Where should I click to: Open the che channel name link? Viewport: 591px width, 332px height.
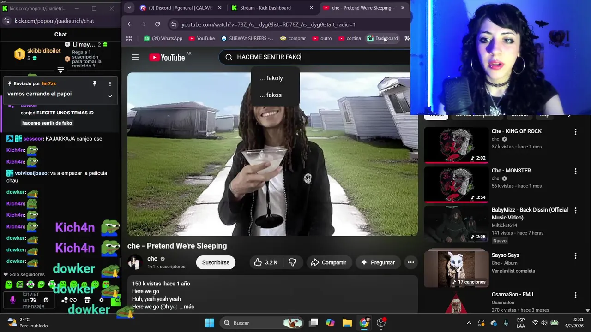point(152,259)
